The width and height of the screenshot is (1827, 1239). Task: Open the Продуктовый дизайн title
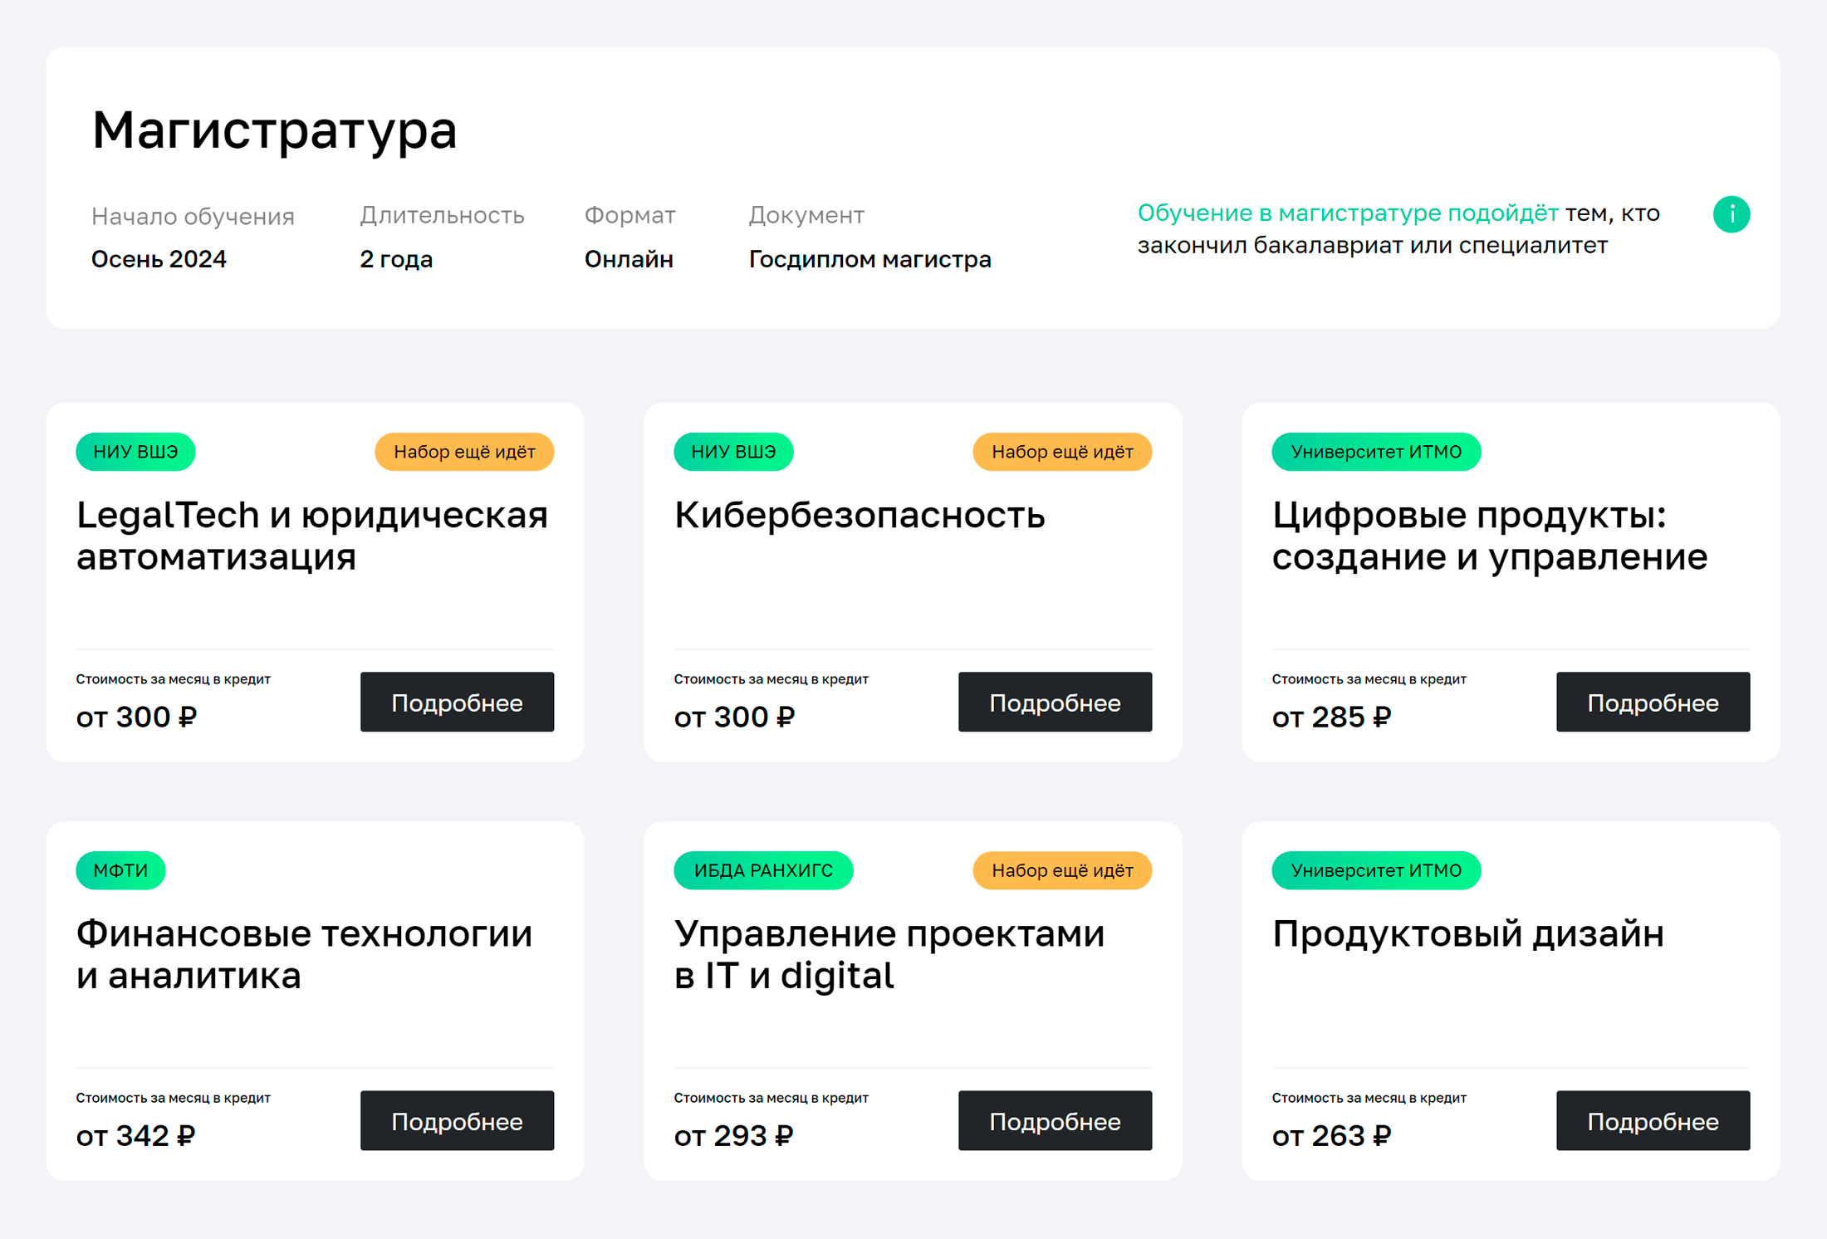tap(1468, 934)
